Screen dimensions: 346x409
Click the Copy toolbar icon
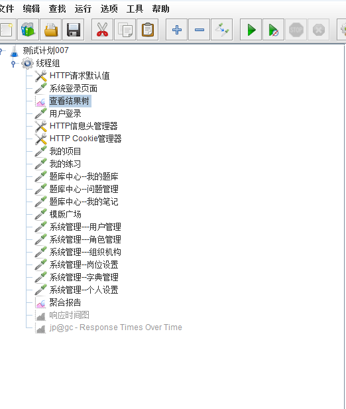(x=125, y=29)
